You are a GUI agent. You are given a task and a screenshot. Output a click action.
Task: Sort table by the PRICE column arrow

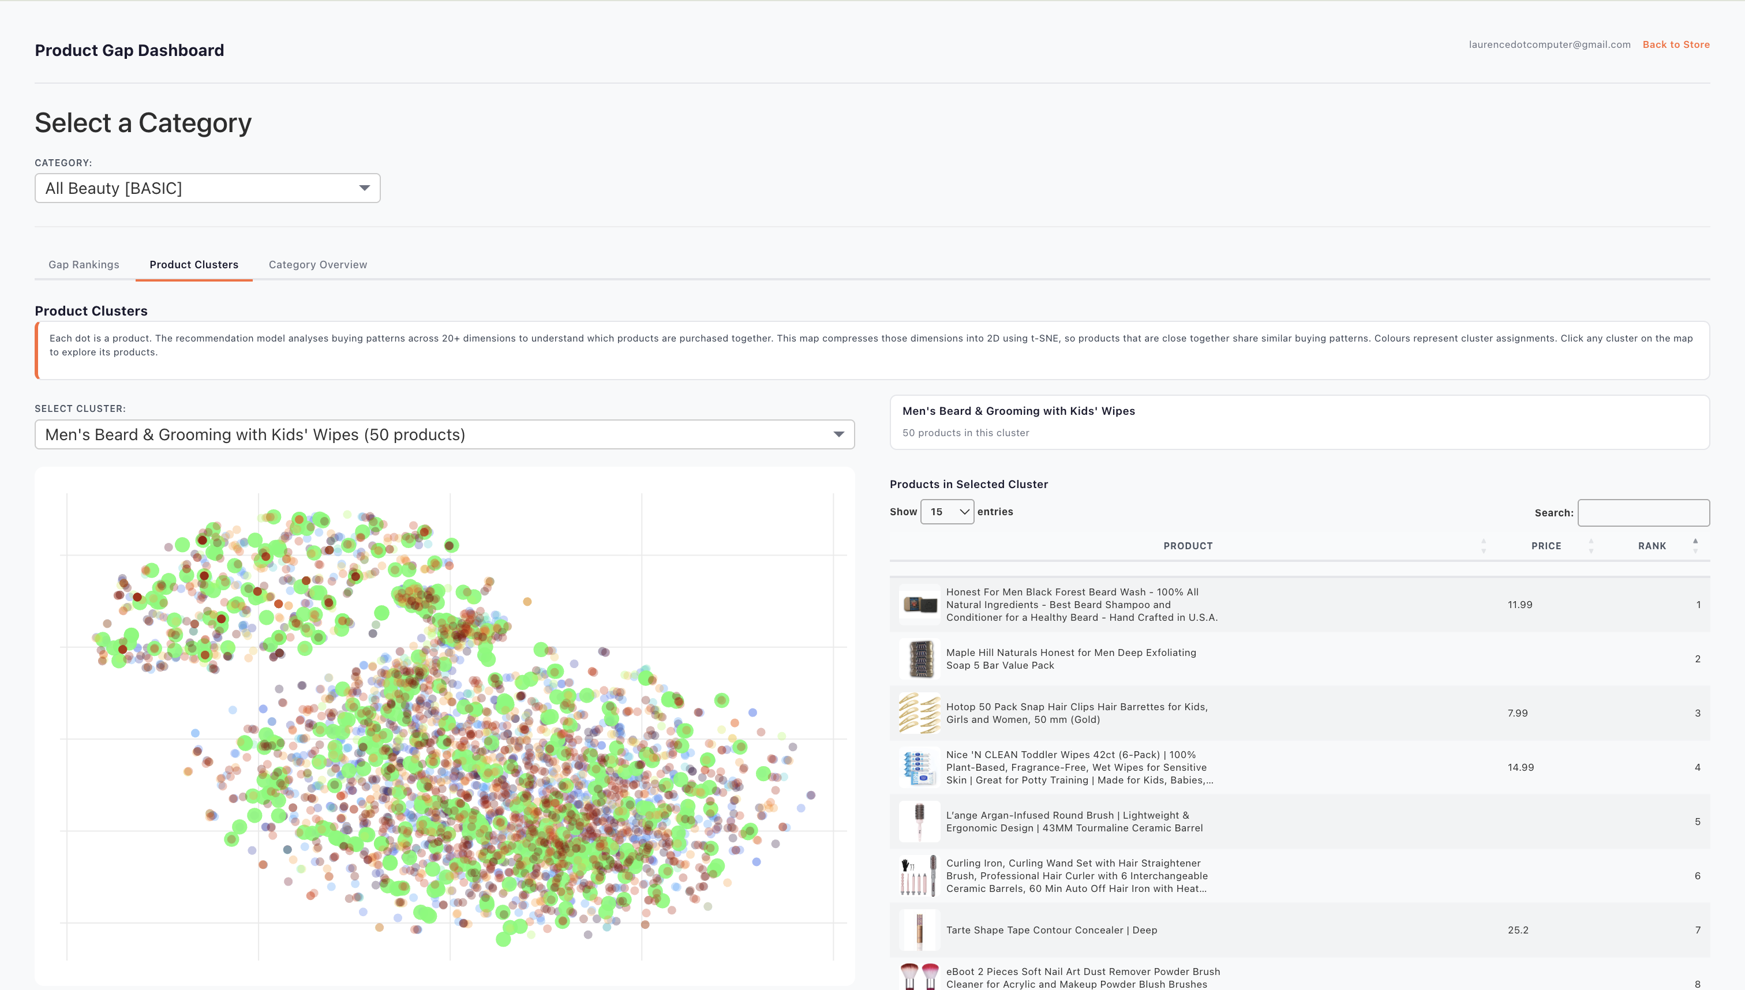1592,545
